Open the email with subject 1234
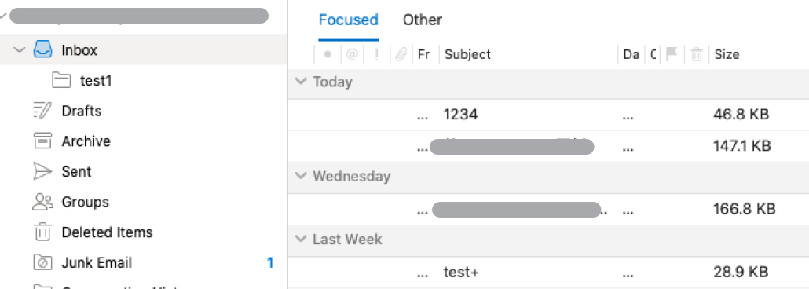The width and height of the screenshot is (809, 289). (x=548, y=115)
